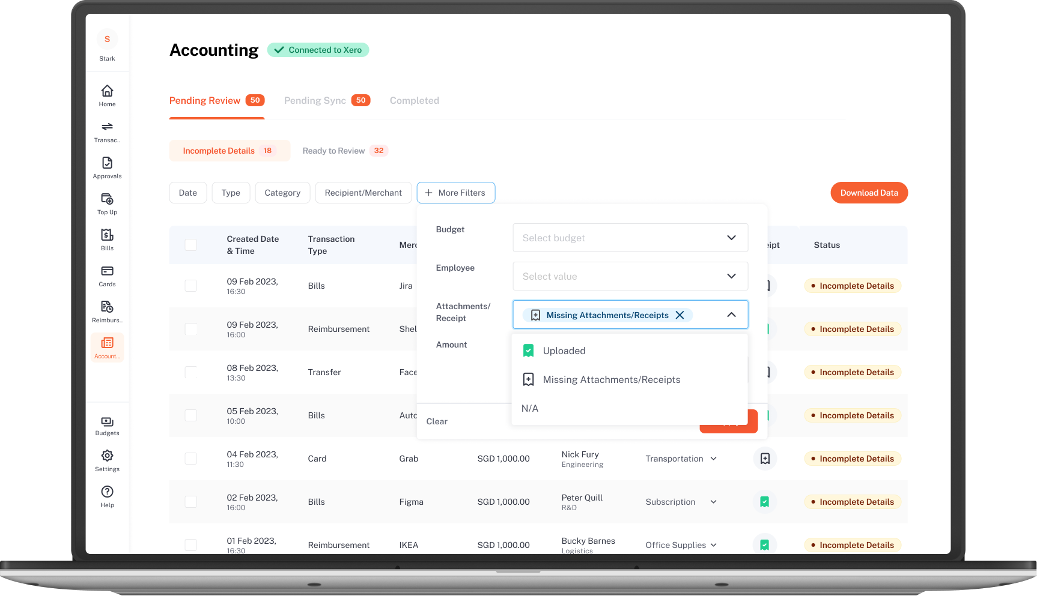Click the Created Date & Time header

pyautogui.click(x=253, y=245)
